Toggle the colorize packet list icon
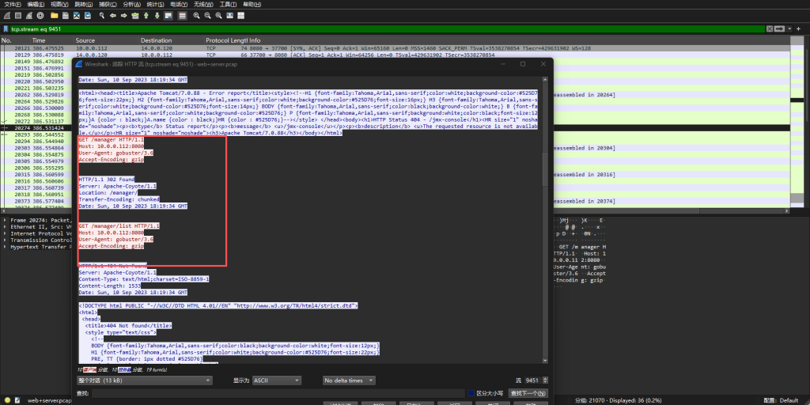Screen dimensions: 810x405 pyautogui.click(x=182, y=15)
